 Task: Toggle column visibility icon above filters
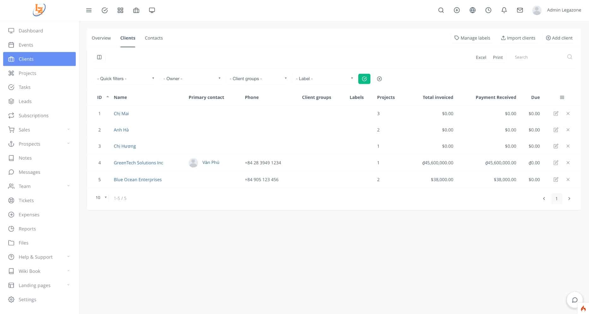[x=99, y=57]
